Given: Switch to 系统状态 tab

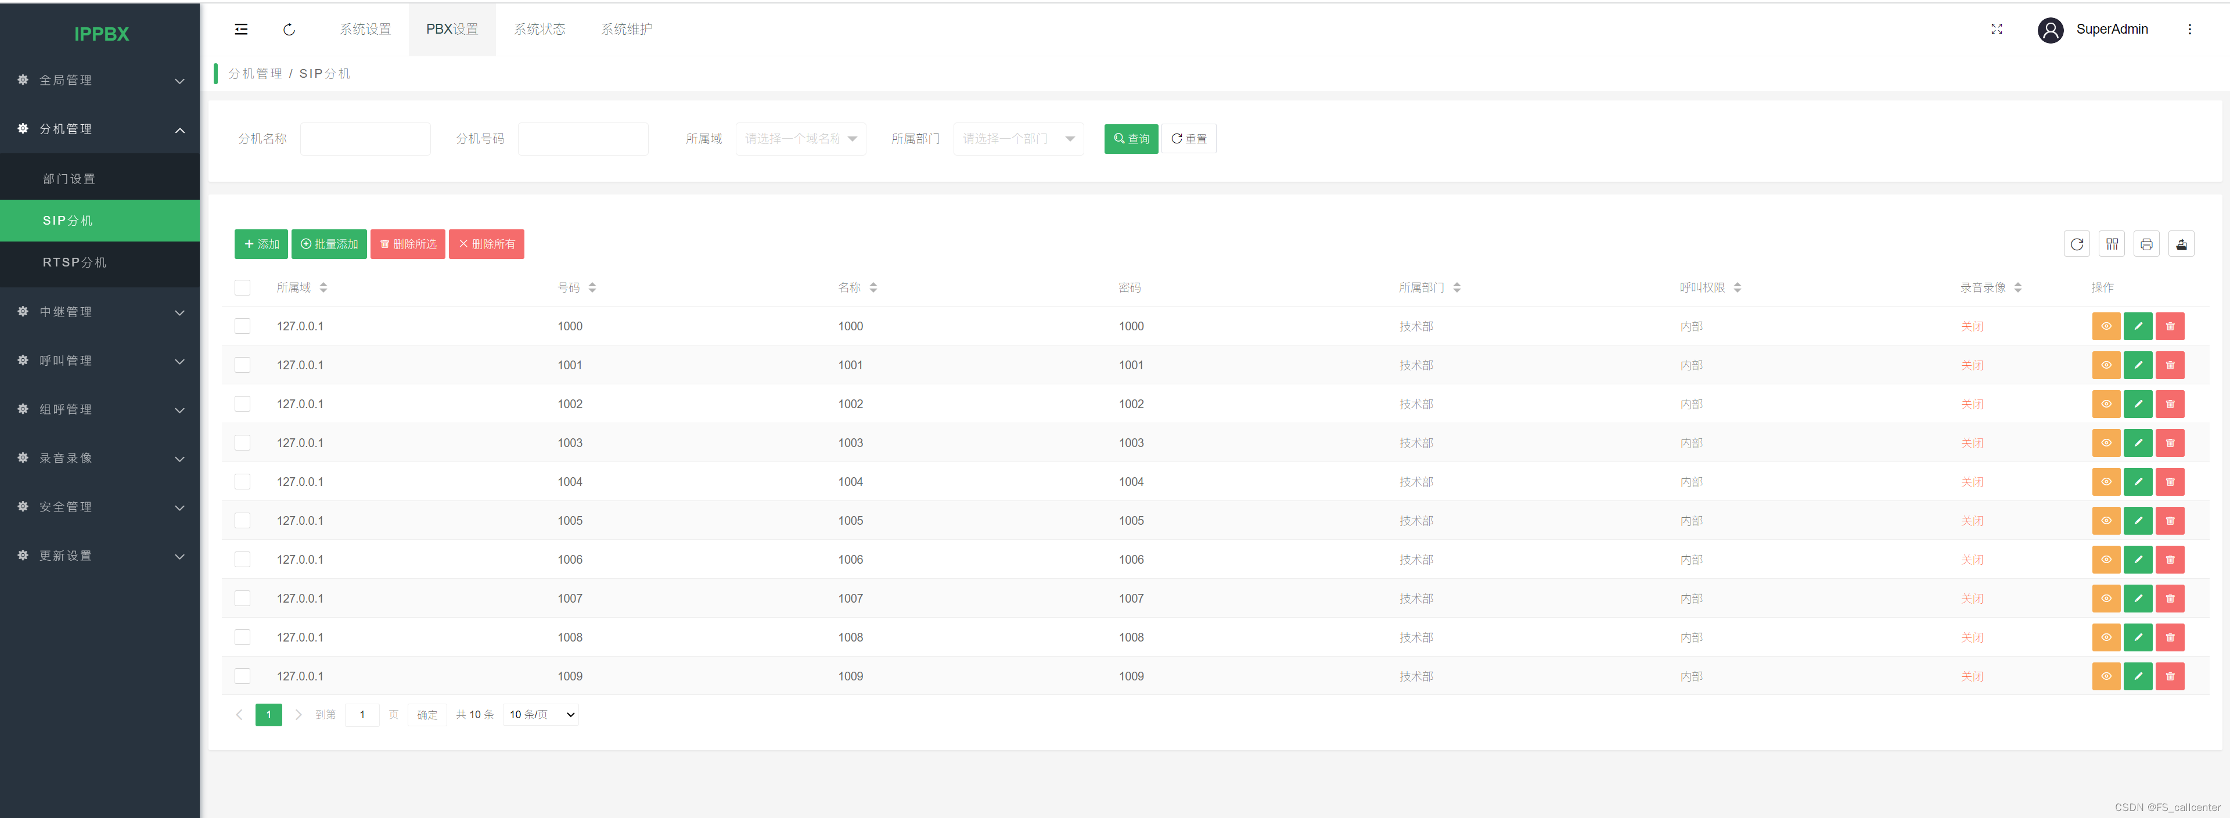Looking at the screenshot, I should pyautogui.click(x=538, y=30).
